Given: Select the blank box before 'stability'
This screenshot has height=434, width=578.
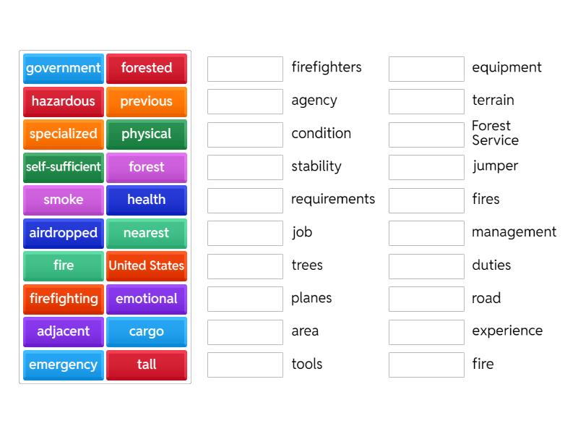Looking at the screenshot, I should pos(245,167).
